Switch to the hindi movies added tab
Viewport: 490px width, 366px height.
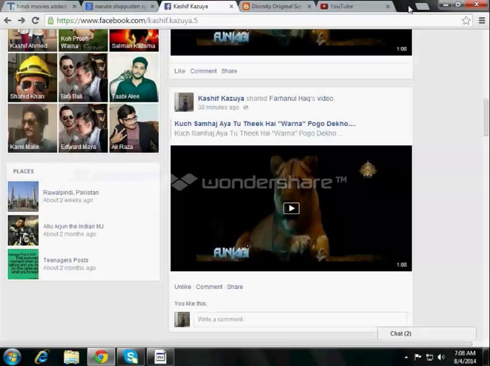tap(41, 6)
